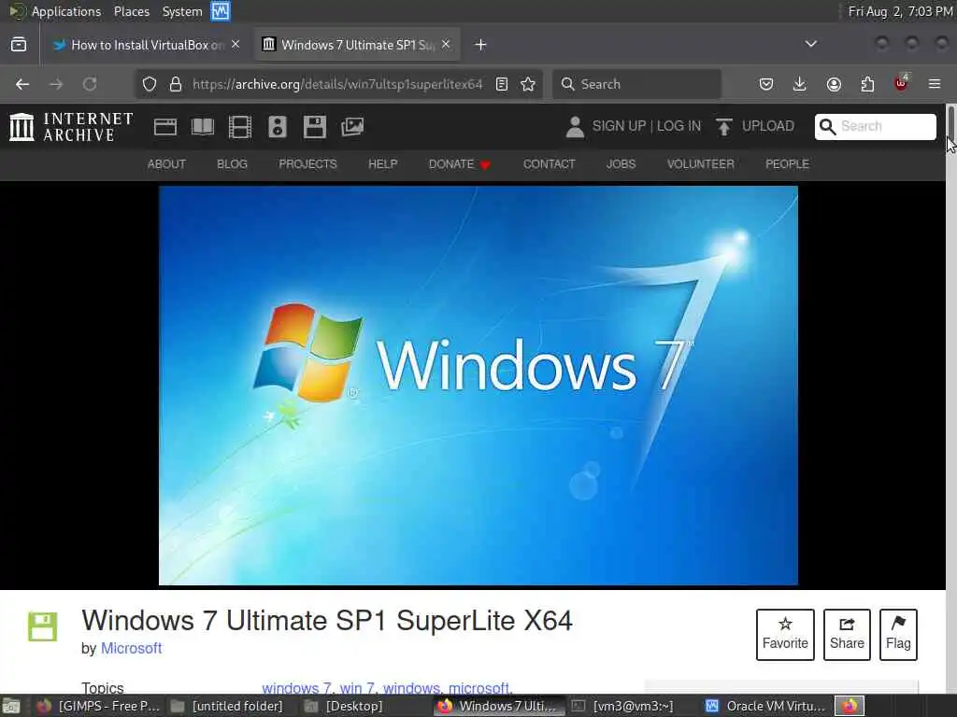Click the UPLOAD link
Image resolution: width=957 pixels, height=717 pixels.
[x=768, y=126]
